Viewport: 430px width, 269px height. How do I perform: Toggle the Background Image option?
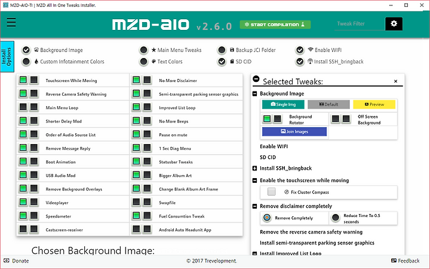click(26, 50)
